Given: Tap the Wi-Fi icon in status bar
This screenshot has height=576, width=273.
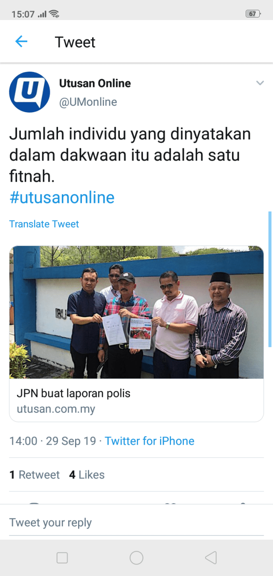Looking at the screenshot, I should [x=54, y=14].
